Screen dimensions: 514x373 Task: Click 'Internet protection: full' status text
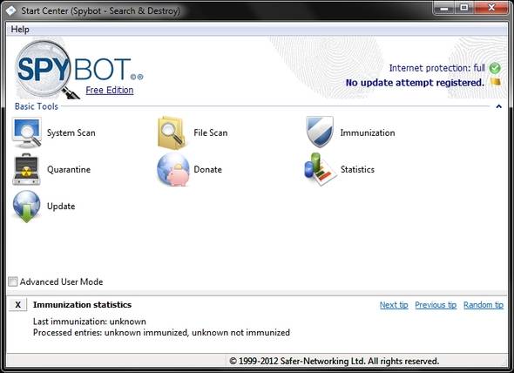click(436, 68)
